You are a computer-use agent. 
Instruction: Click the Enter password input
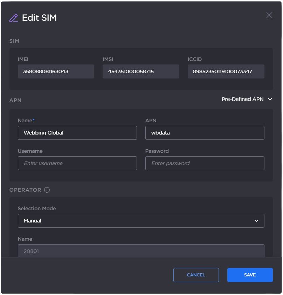205,163
